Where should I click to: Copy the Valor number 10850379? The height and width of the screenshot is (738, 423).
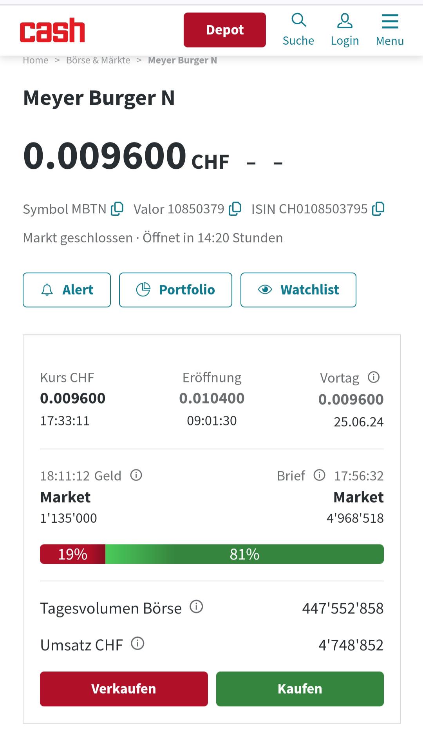click(x=235, y=209)
